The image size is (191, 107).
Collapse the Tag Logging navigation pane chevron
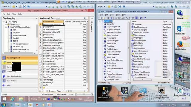point(36,18)
